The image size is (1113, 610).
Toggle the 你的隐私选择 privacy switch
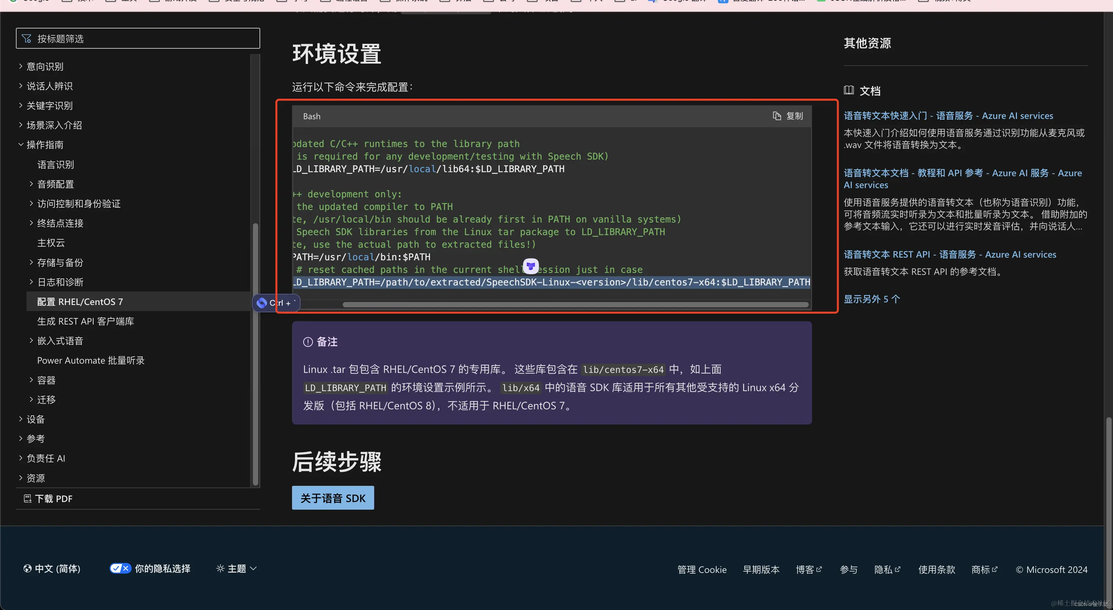pyautogui.click(x=120, y=568)
